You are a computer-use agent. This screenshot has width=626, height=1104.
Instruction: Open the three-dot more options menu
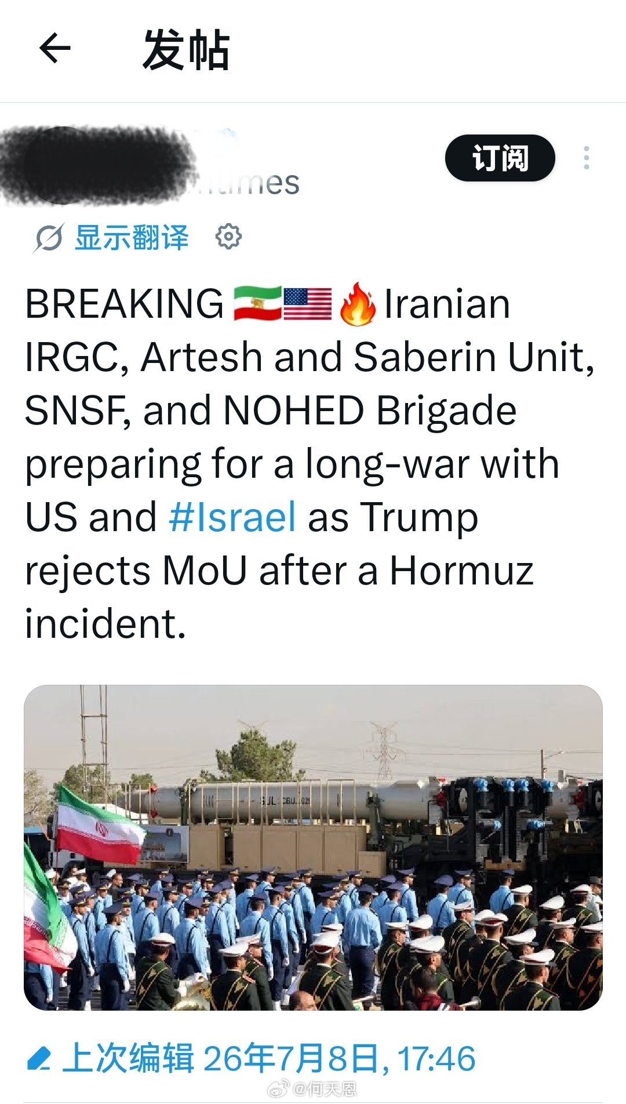pyautogui.click(x=587, y=158)
